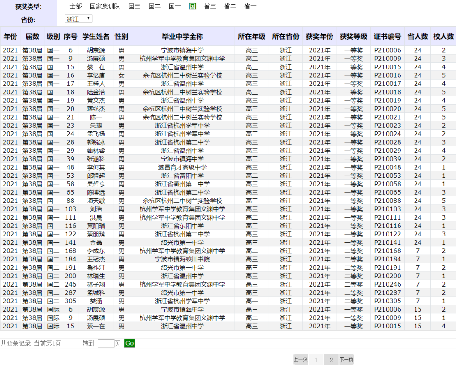Select student name 张涵科
Viewport: 456px width, 367px height.
[x=96, y=159]
